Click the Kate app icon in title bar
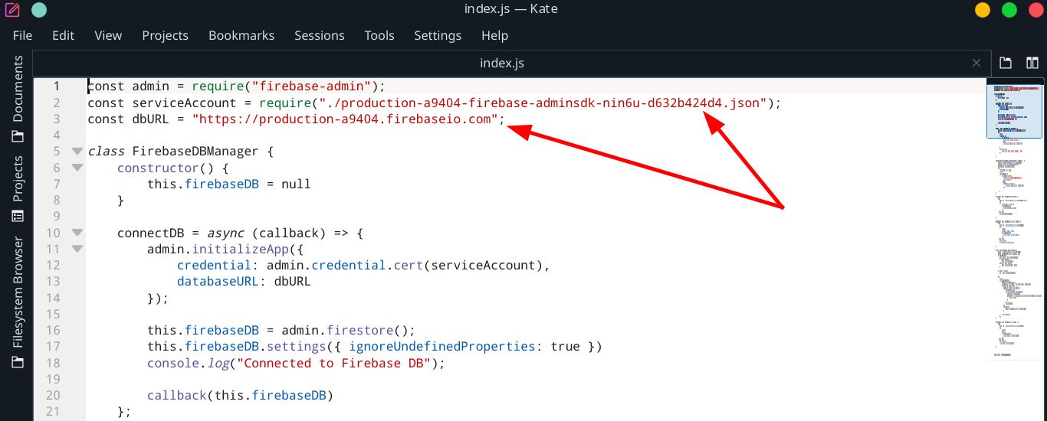This screenshot has width=1047, height=421. [12, 10]
